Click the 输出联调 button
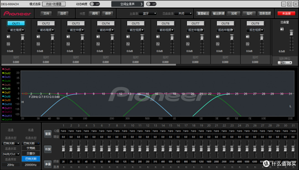 (x=219, y=14)
